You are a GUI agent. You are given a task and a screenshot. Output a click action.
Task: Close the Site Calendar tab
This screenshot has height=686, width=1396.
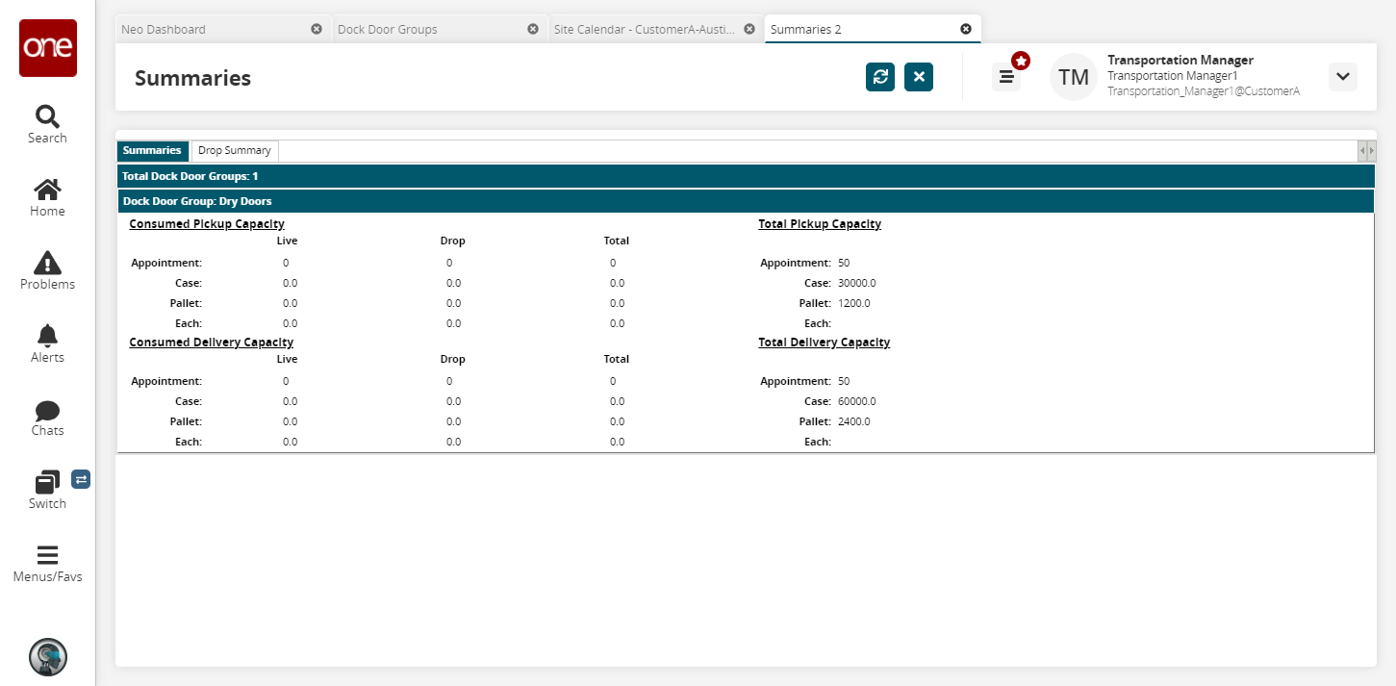(749, 29)
